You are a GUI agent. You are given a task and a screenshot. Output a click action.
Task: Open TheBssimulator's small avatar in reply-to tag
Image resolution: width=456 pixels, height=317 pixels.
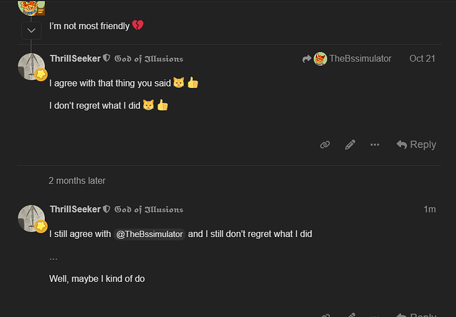321,59
